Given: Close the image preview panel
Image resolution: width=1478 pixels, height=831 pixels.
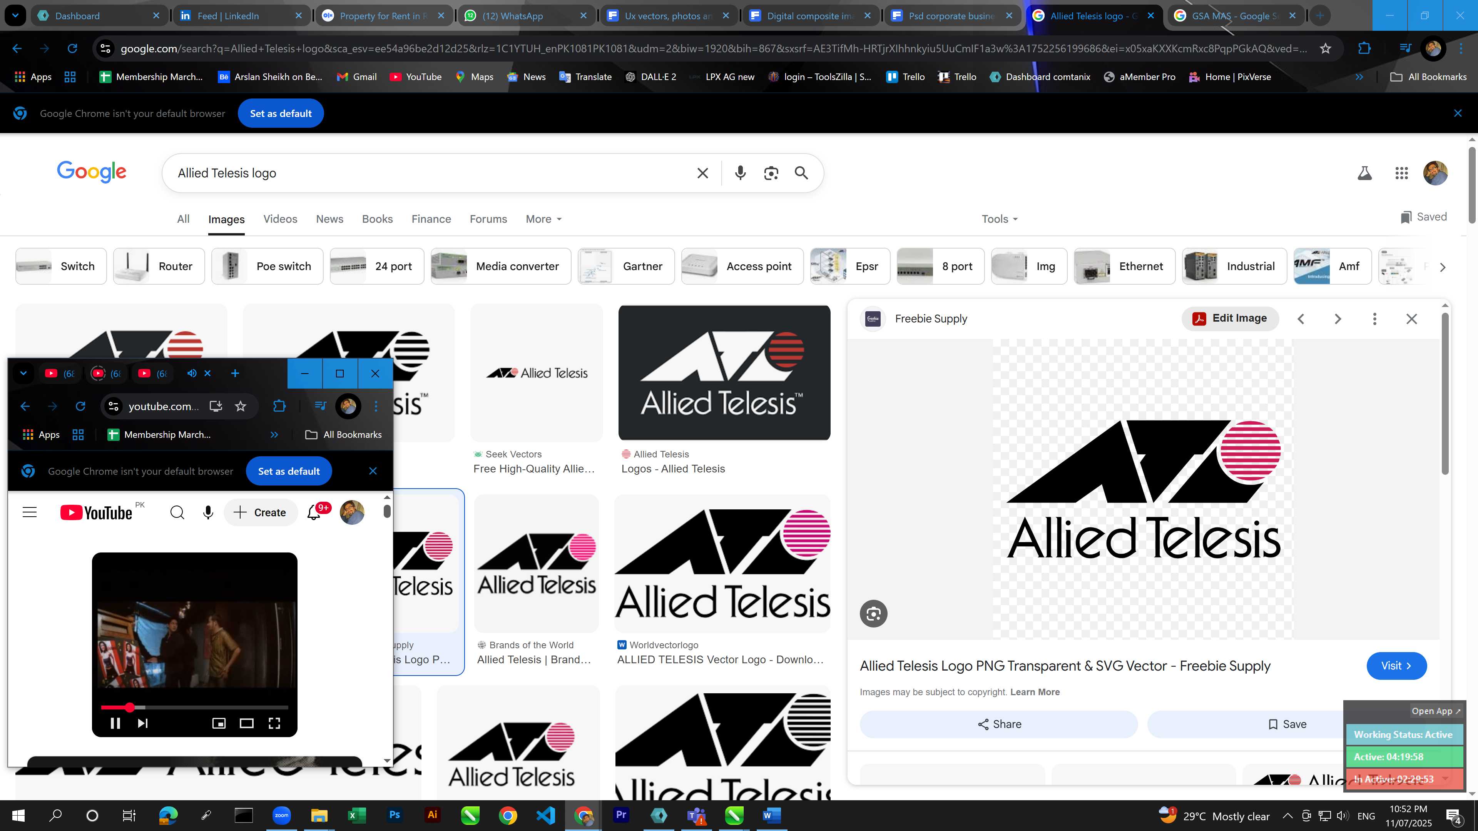Looking at the screenshot, I should (x=1411, y=319).
